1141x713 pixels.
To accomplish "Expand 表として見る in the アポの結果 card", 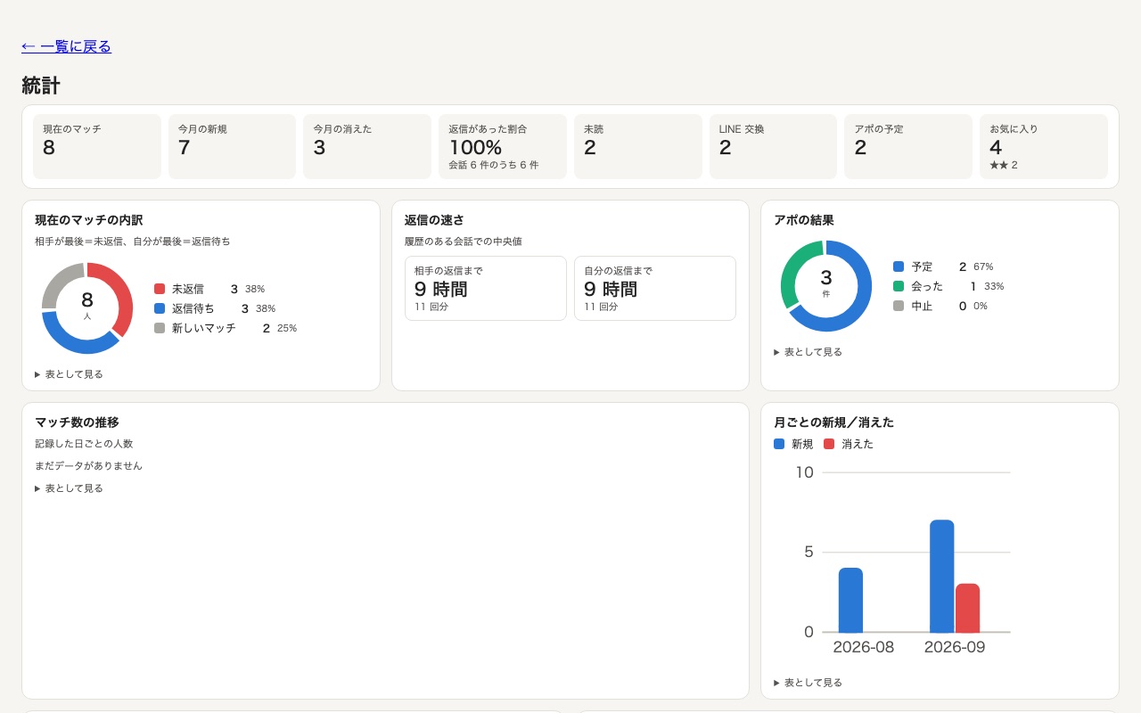I will click(x=808, y=352).
